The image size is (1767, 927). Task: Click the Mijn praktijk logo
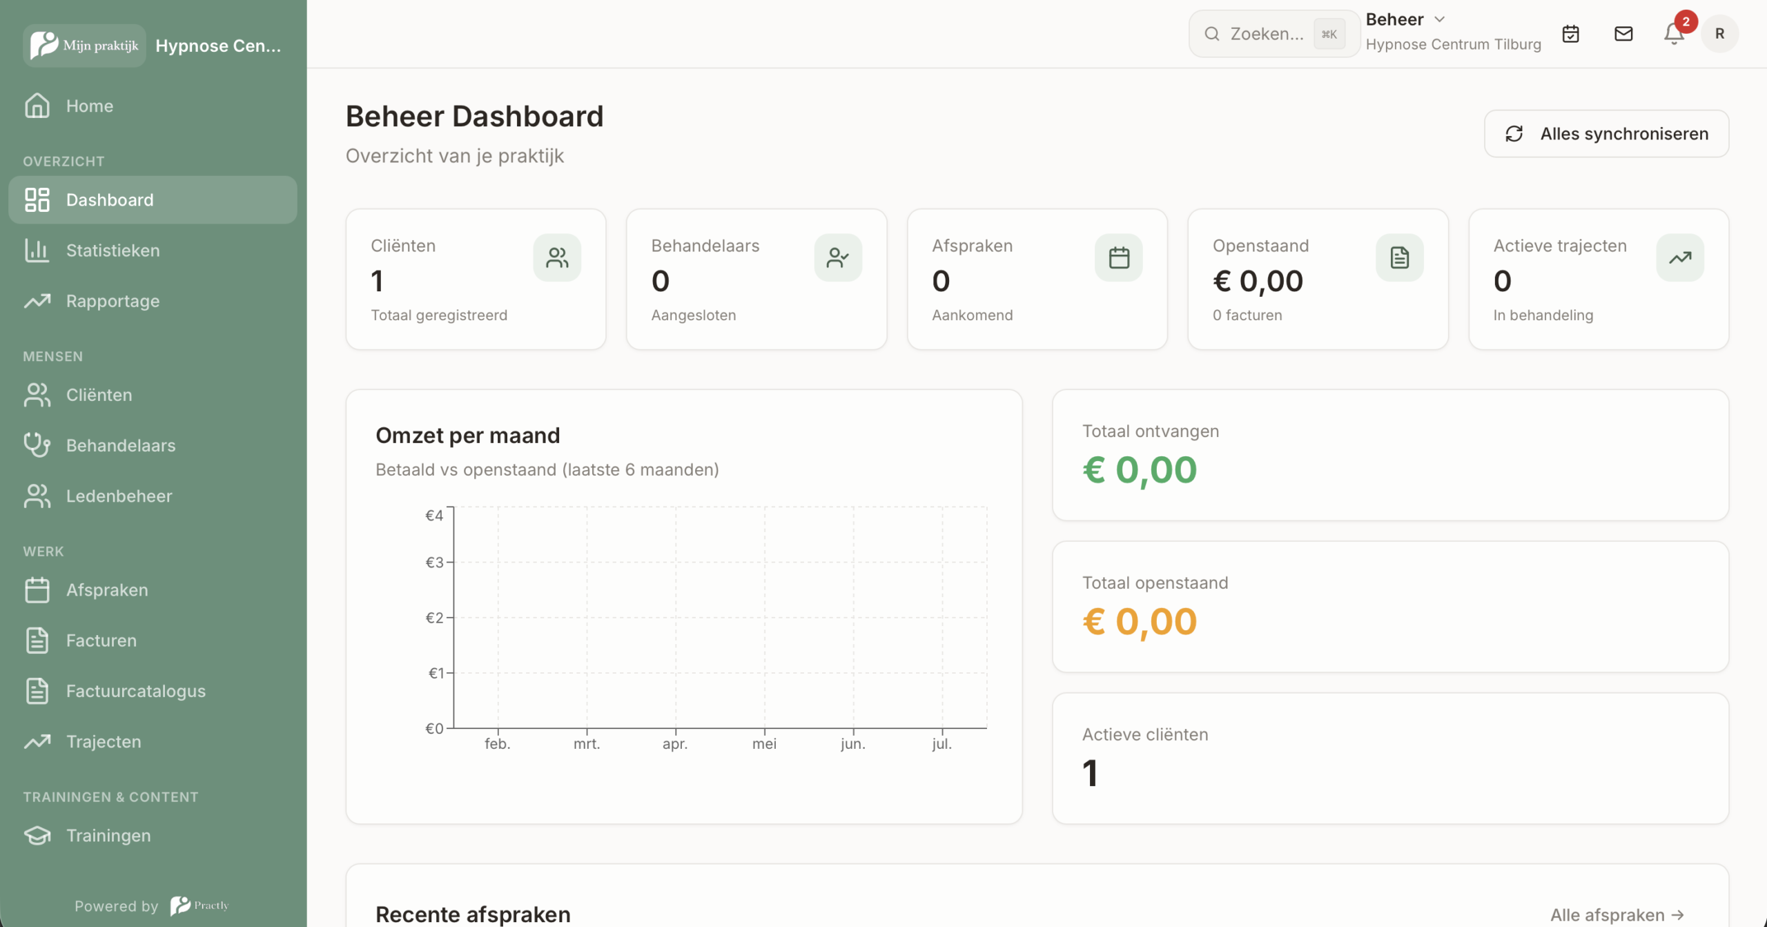click(x=84, y=46)
